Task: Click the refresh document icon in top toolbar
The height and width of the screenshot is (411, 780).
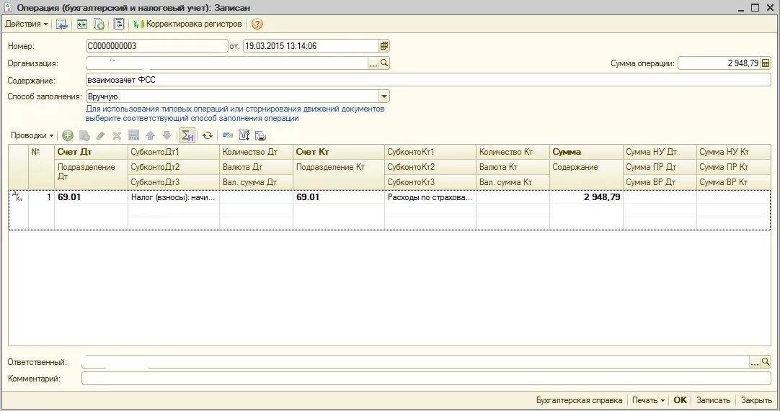Action: coord(81,24)
